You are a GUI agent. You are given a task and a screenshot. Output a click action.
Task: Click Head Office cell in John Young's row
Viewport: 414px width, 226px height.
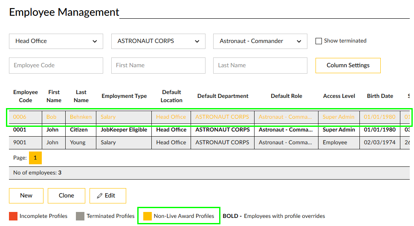[171, 143]
